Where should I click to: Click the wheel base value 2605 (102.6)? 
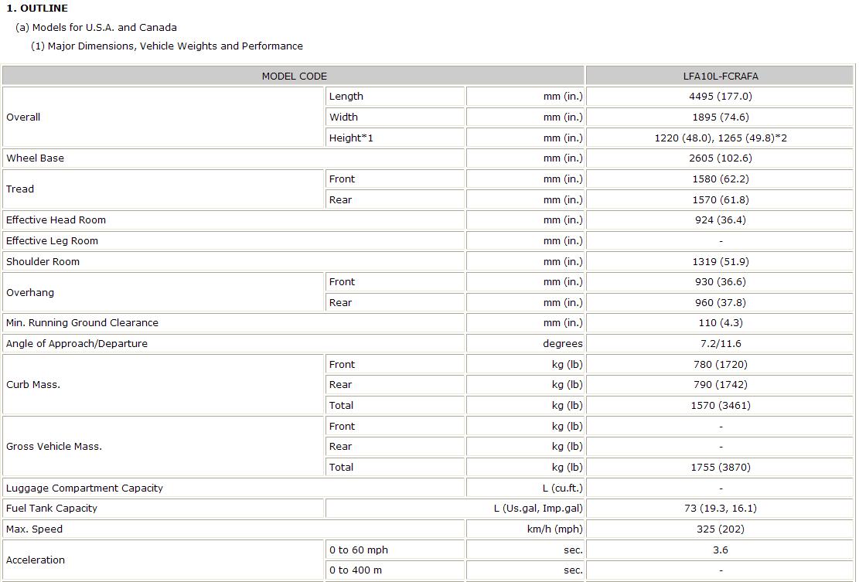click(721, 158)
